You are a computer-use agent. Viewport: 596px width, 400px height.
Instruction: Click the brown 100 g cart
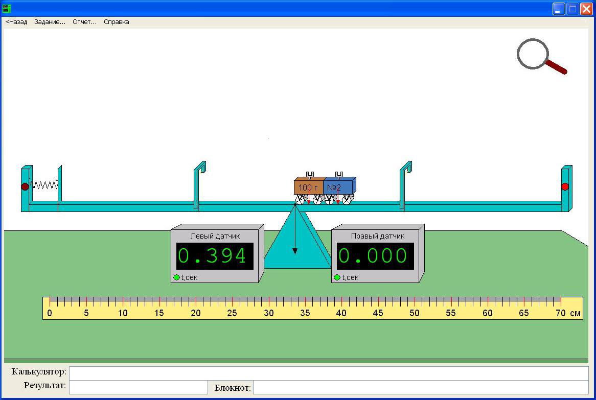click(308, 187)
